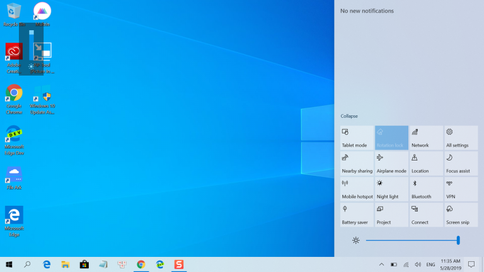Open the Multrin desktop shortcut
Viewport: 484px width, 272px height.
42,14
